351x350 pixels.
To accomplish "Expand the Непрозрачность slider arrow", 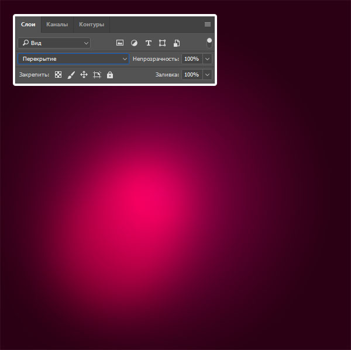I will 207,59.
